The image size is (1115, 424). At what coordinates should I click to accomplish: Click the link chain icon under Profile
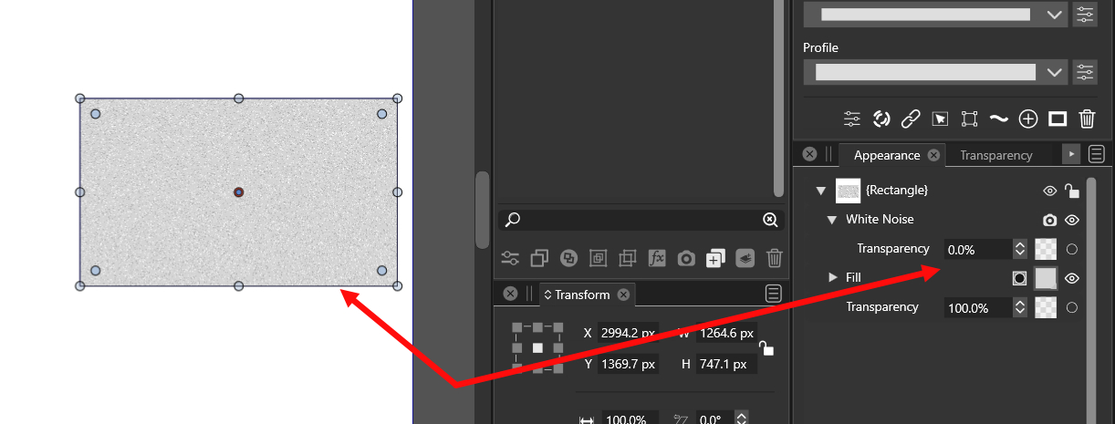tap(910, 119)
